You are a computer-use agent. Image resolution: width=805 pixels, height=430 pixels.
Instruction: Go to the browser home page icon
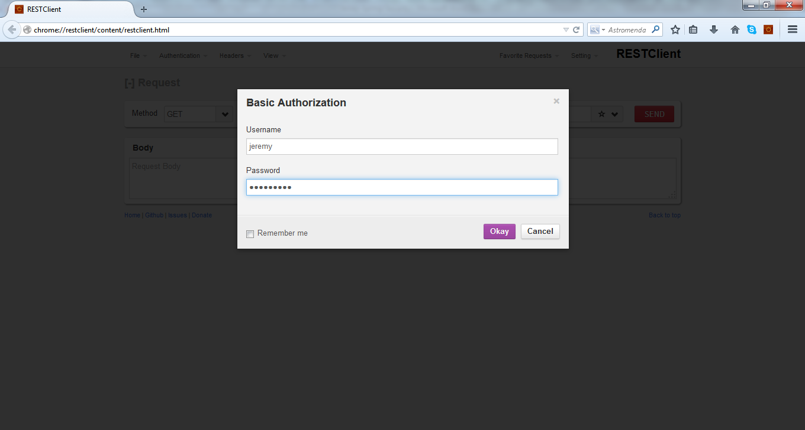tap(735, 30)
